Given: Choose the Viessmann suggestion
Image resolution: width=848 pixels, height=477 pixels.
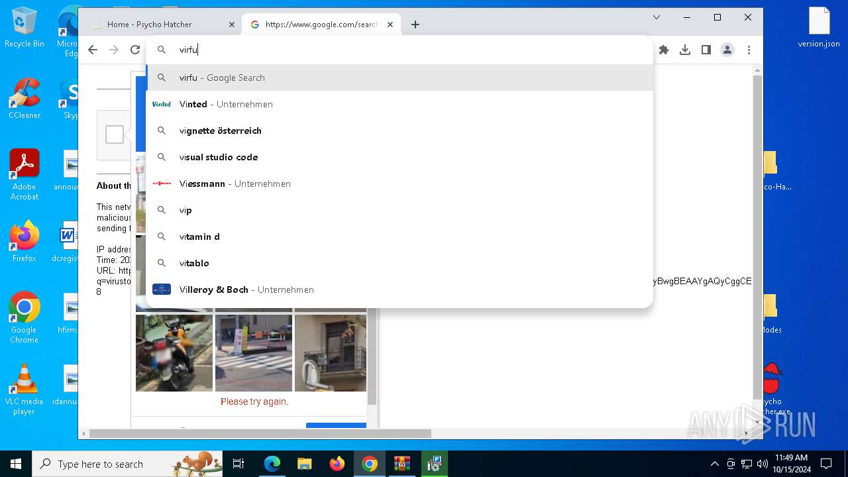Looking at the screenshot, I should [x=399, y=184].
